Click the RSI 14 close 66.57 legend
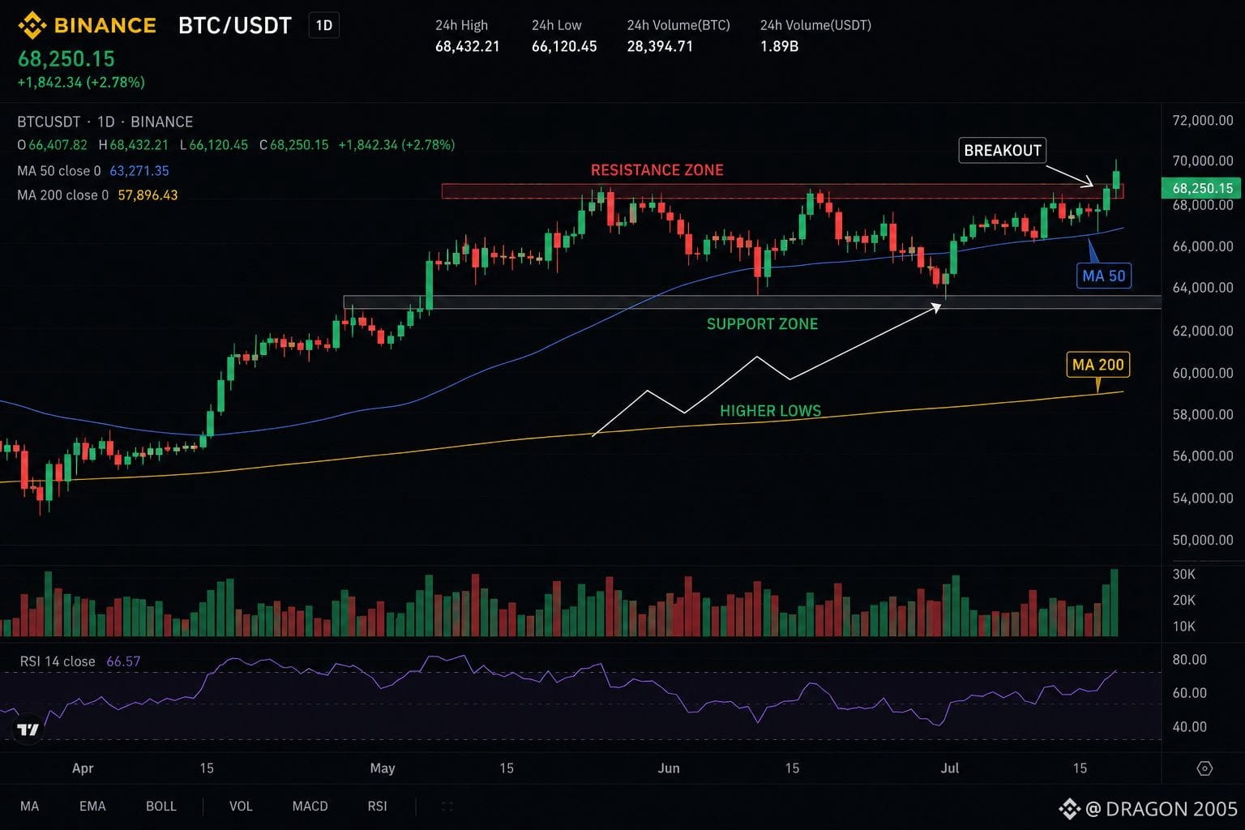Image resolution: width=1245 pixels, height=830 pixels. (80, 661)
